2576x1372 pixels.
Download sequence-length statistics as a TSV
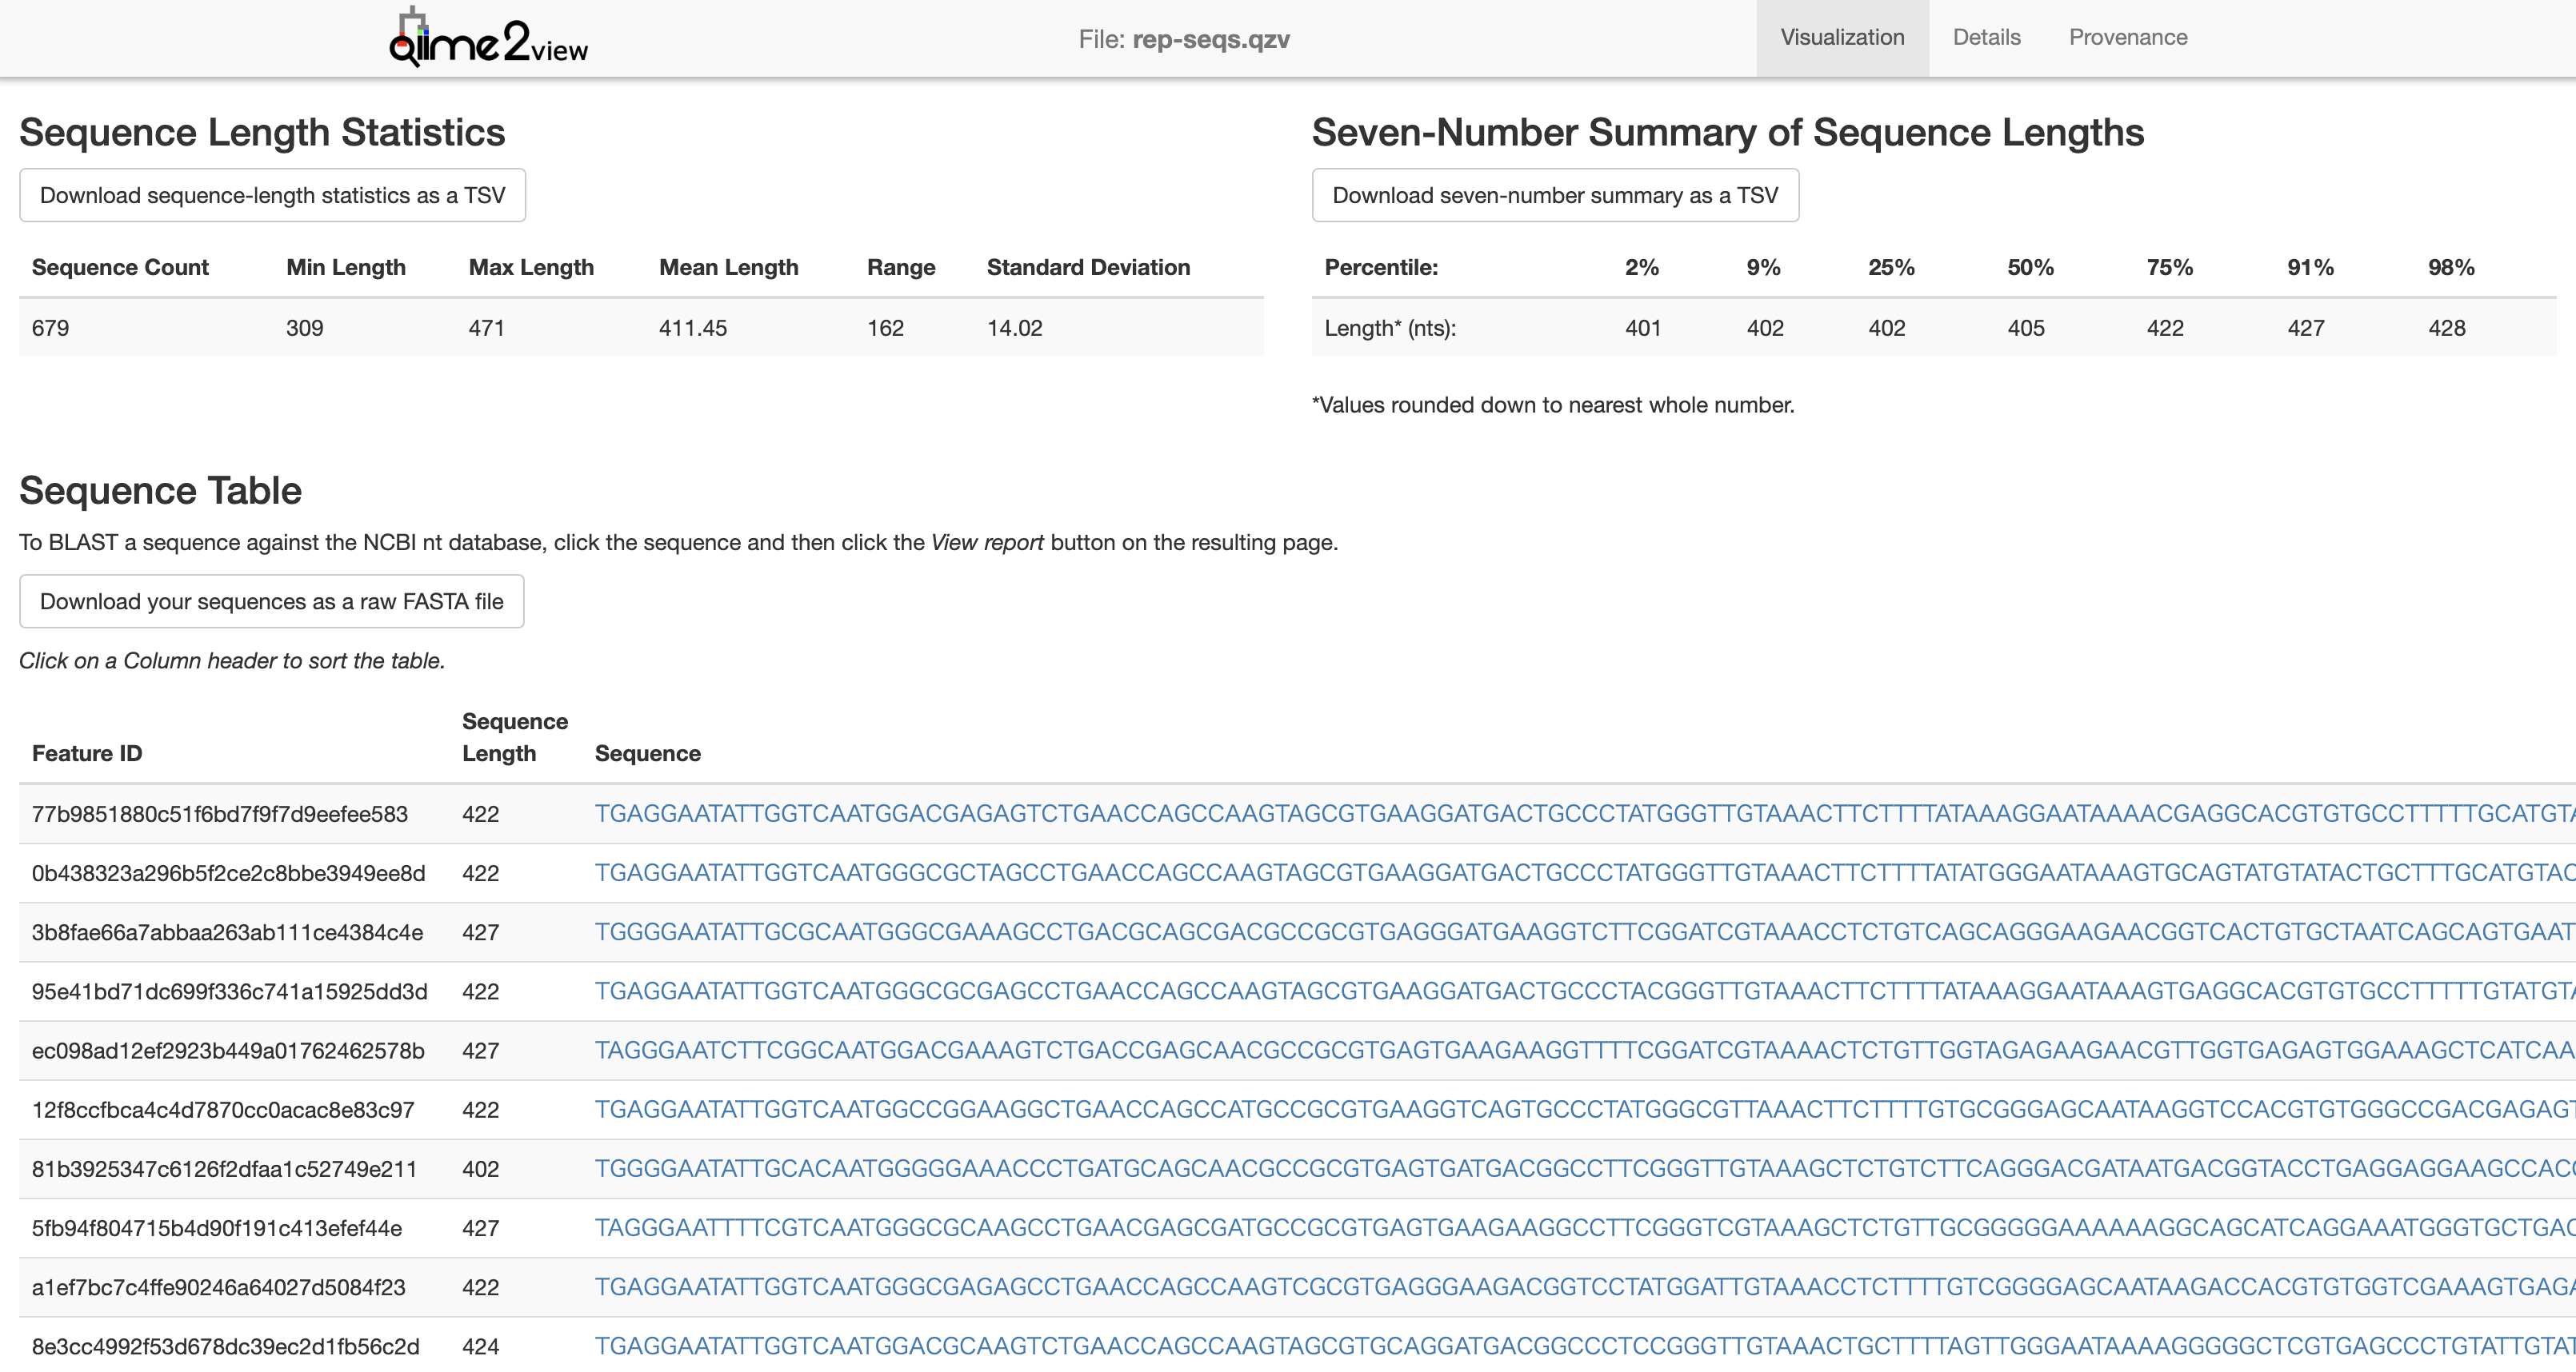click(272, 196)
